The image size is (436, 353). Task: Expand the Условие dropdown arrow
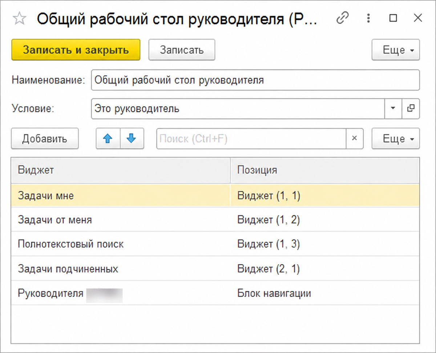click(393, 108)
